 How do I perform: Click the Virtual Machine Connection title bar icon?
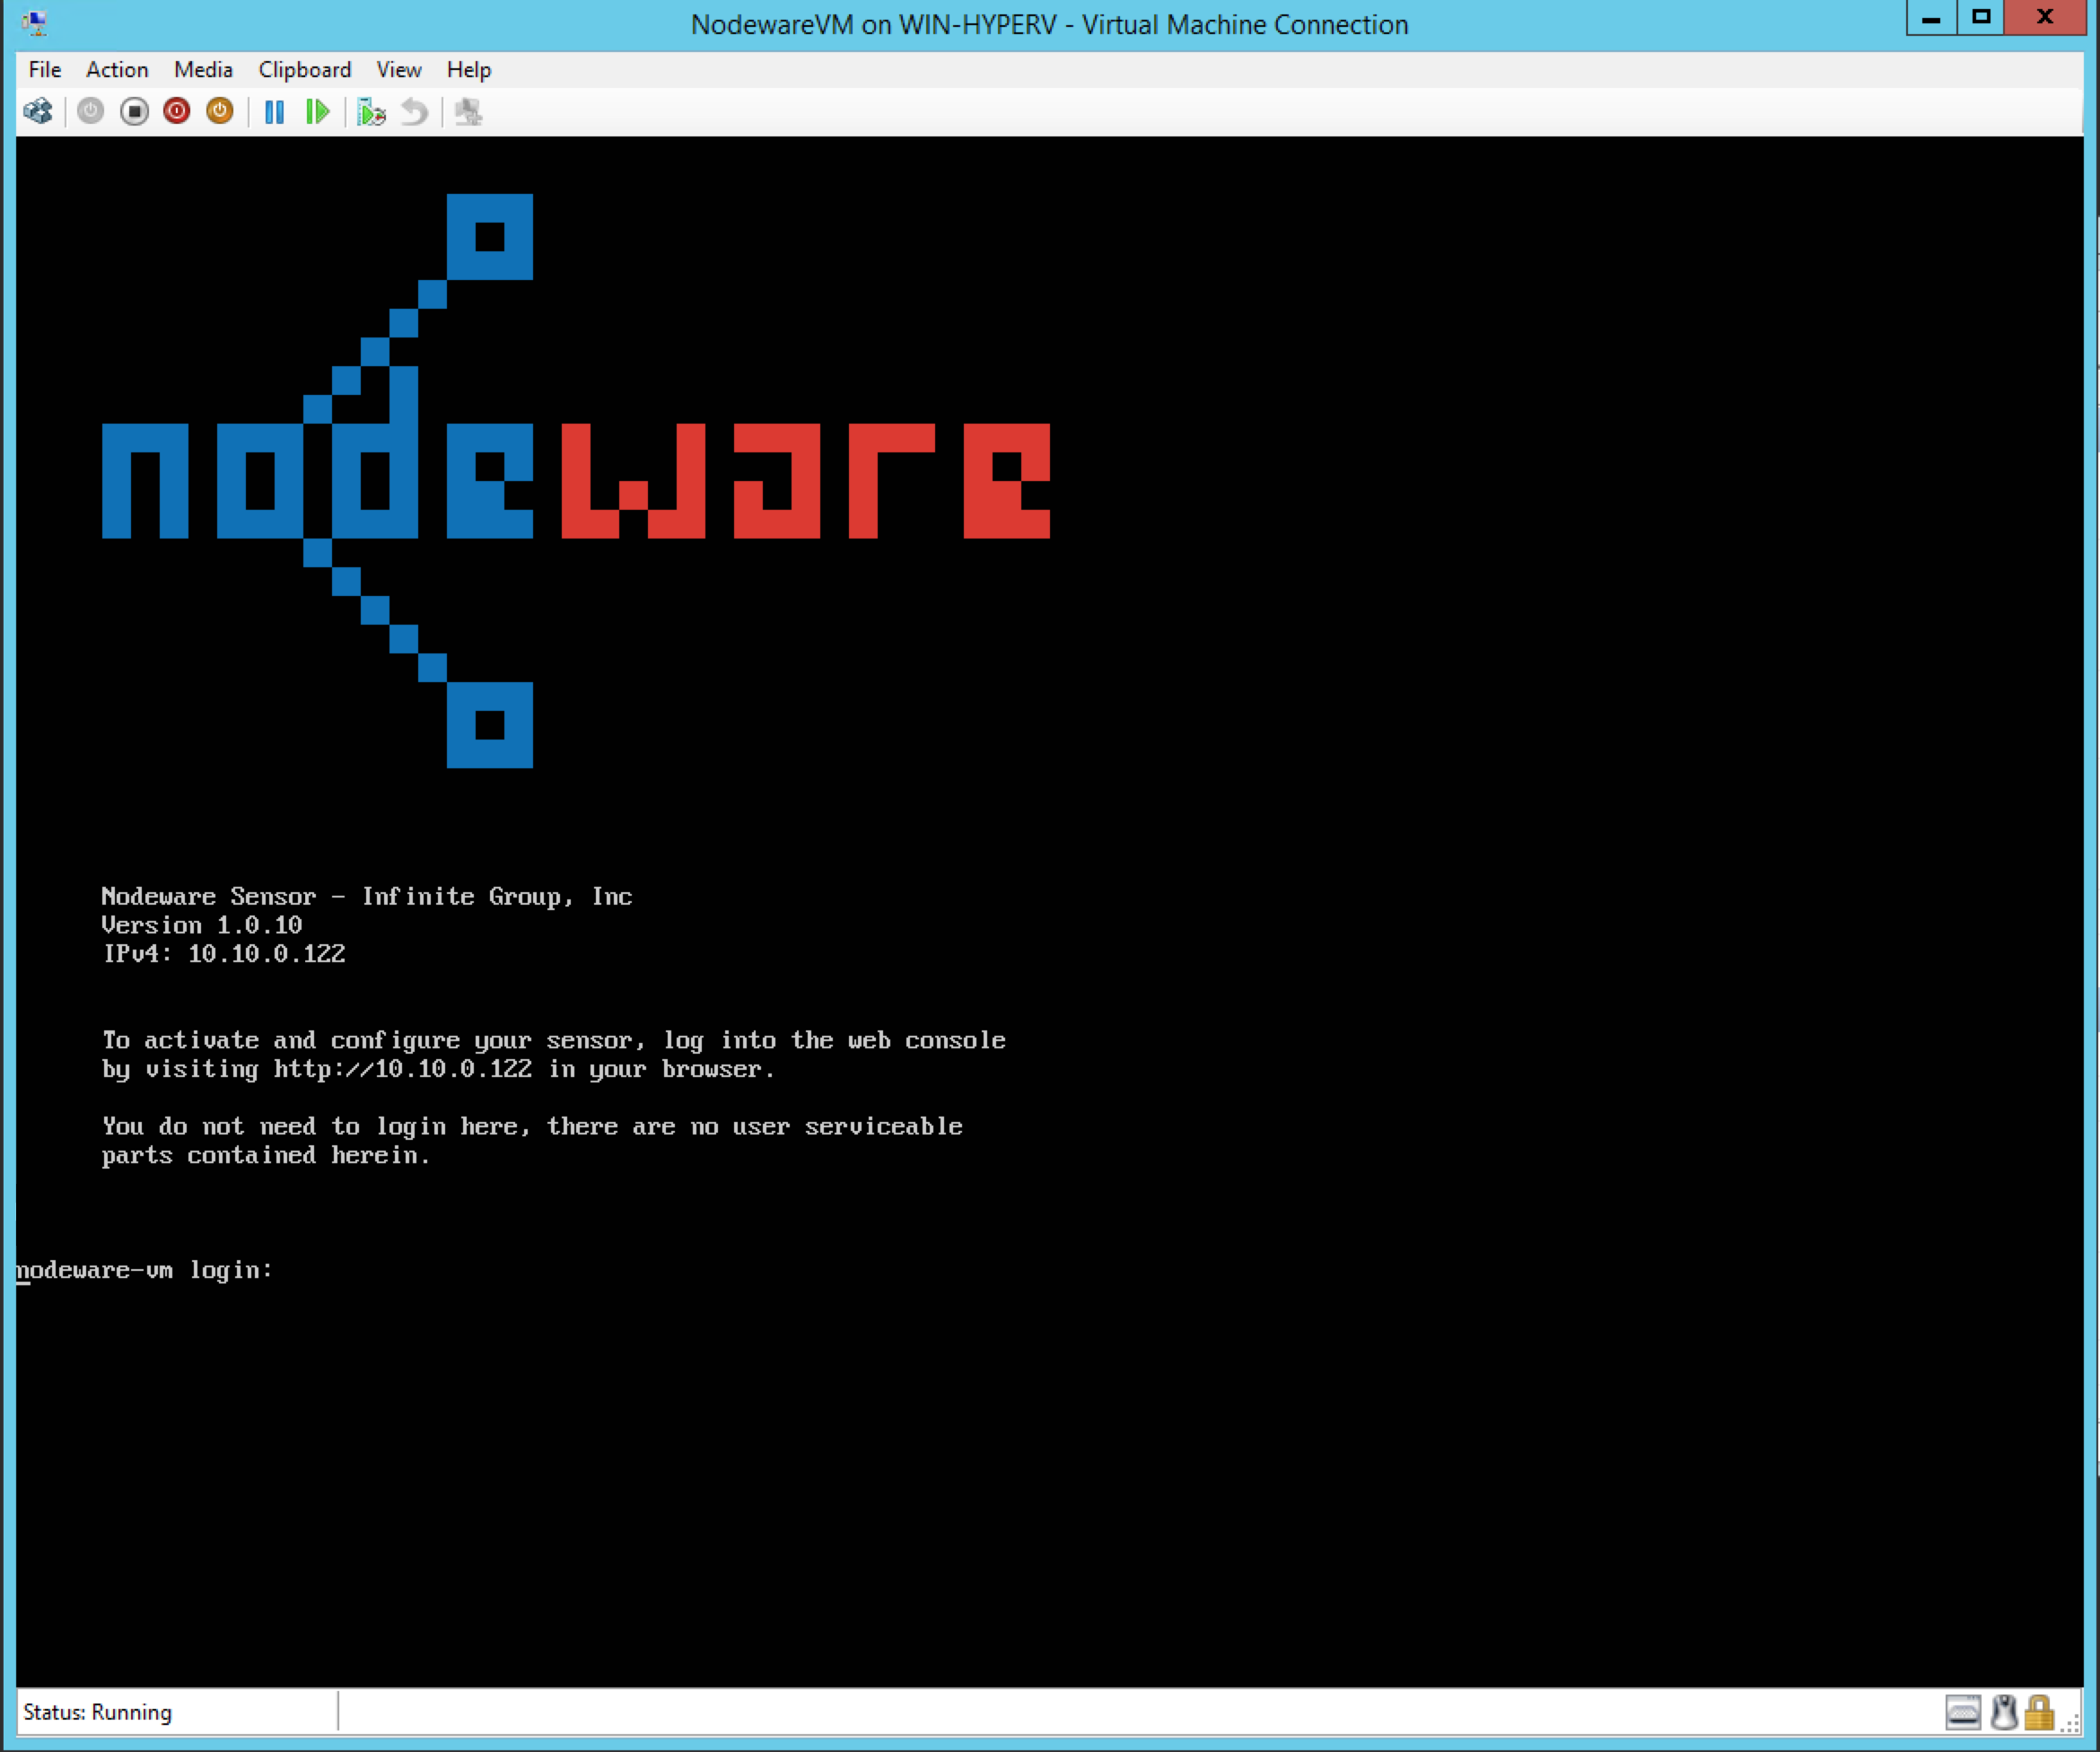point(34,23)
